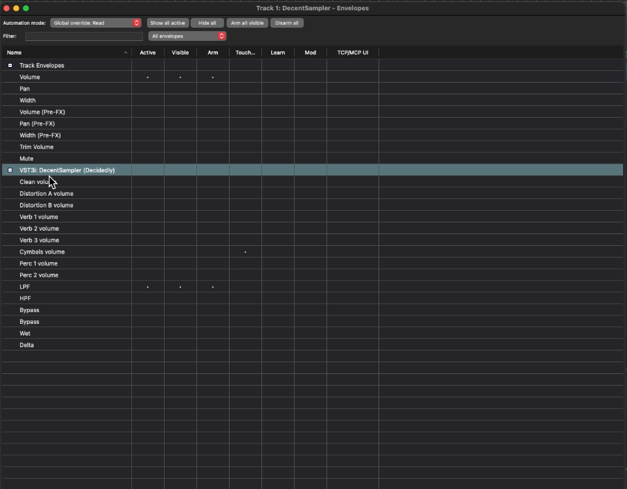The image size is (627, 489).
Task: Open the automation mode dropdown
Action: (x=94, y=22)
